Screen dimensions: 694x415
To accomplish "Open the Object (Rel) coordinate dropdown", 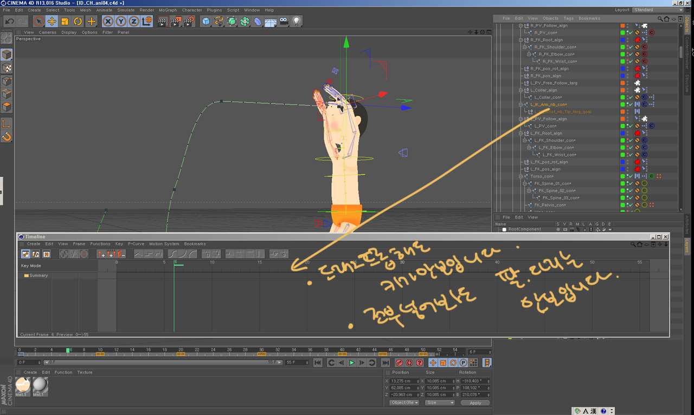I will coord(404,403).
